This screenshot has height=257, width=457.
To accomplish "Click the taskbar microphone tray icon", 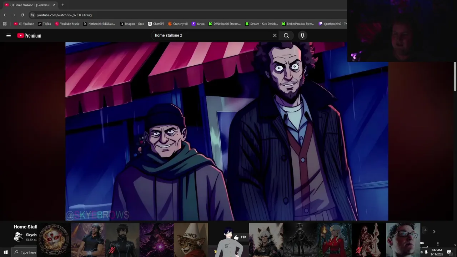I will (426, 252).
